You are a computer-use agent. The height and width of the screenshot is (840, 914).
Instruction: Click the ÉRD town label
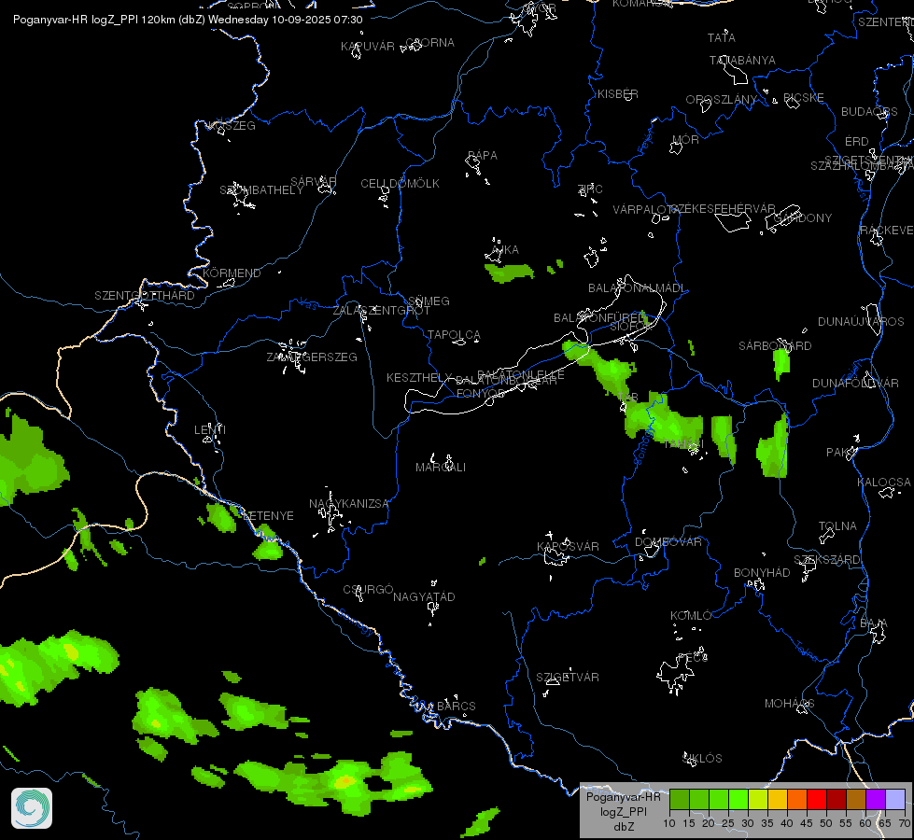[x=857, y=142]
